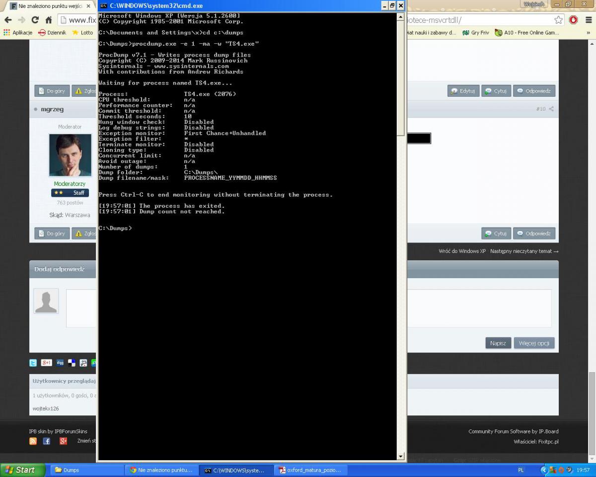The image size is (596, 477).
Task: Open the cmd.exe window system menu icon
Action: point(103,5)
